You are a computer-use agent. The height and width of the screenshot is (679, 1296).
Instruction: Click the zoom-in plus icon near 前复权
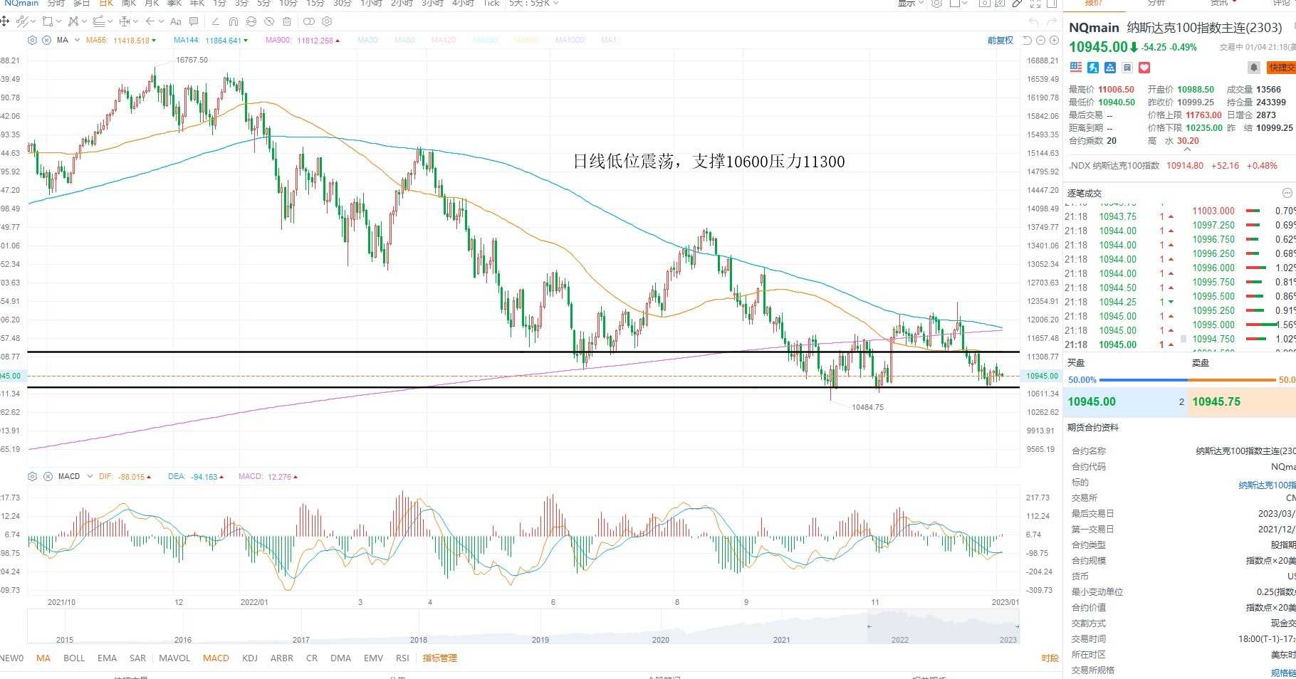coord(1054,41)
